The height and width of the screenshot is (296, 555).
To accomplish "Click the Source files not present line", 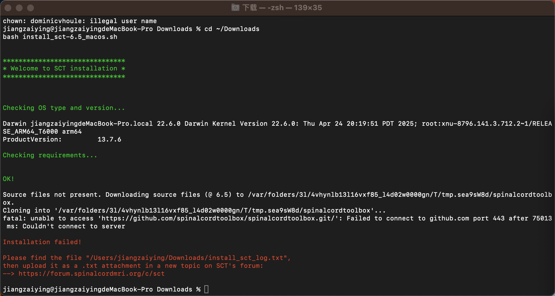I will (x=277, y=199).
